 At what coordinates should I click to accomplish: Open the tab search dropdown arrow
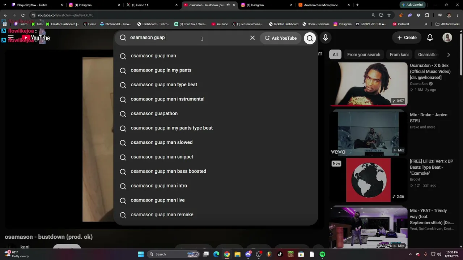click(4, 5)
